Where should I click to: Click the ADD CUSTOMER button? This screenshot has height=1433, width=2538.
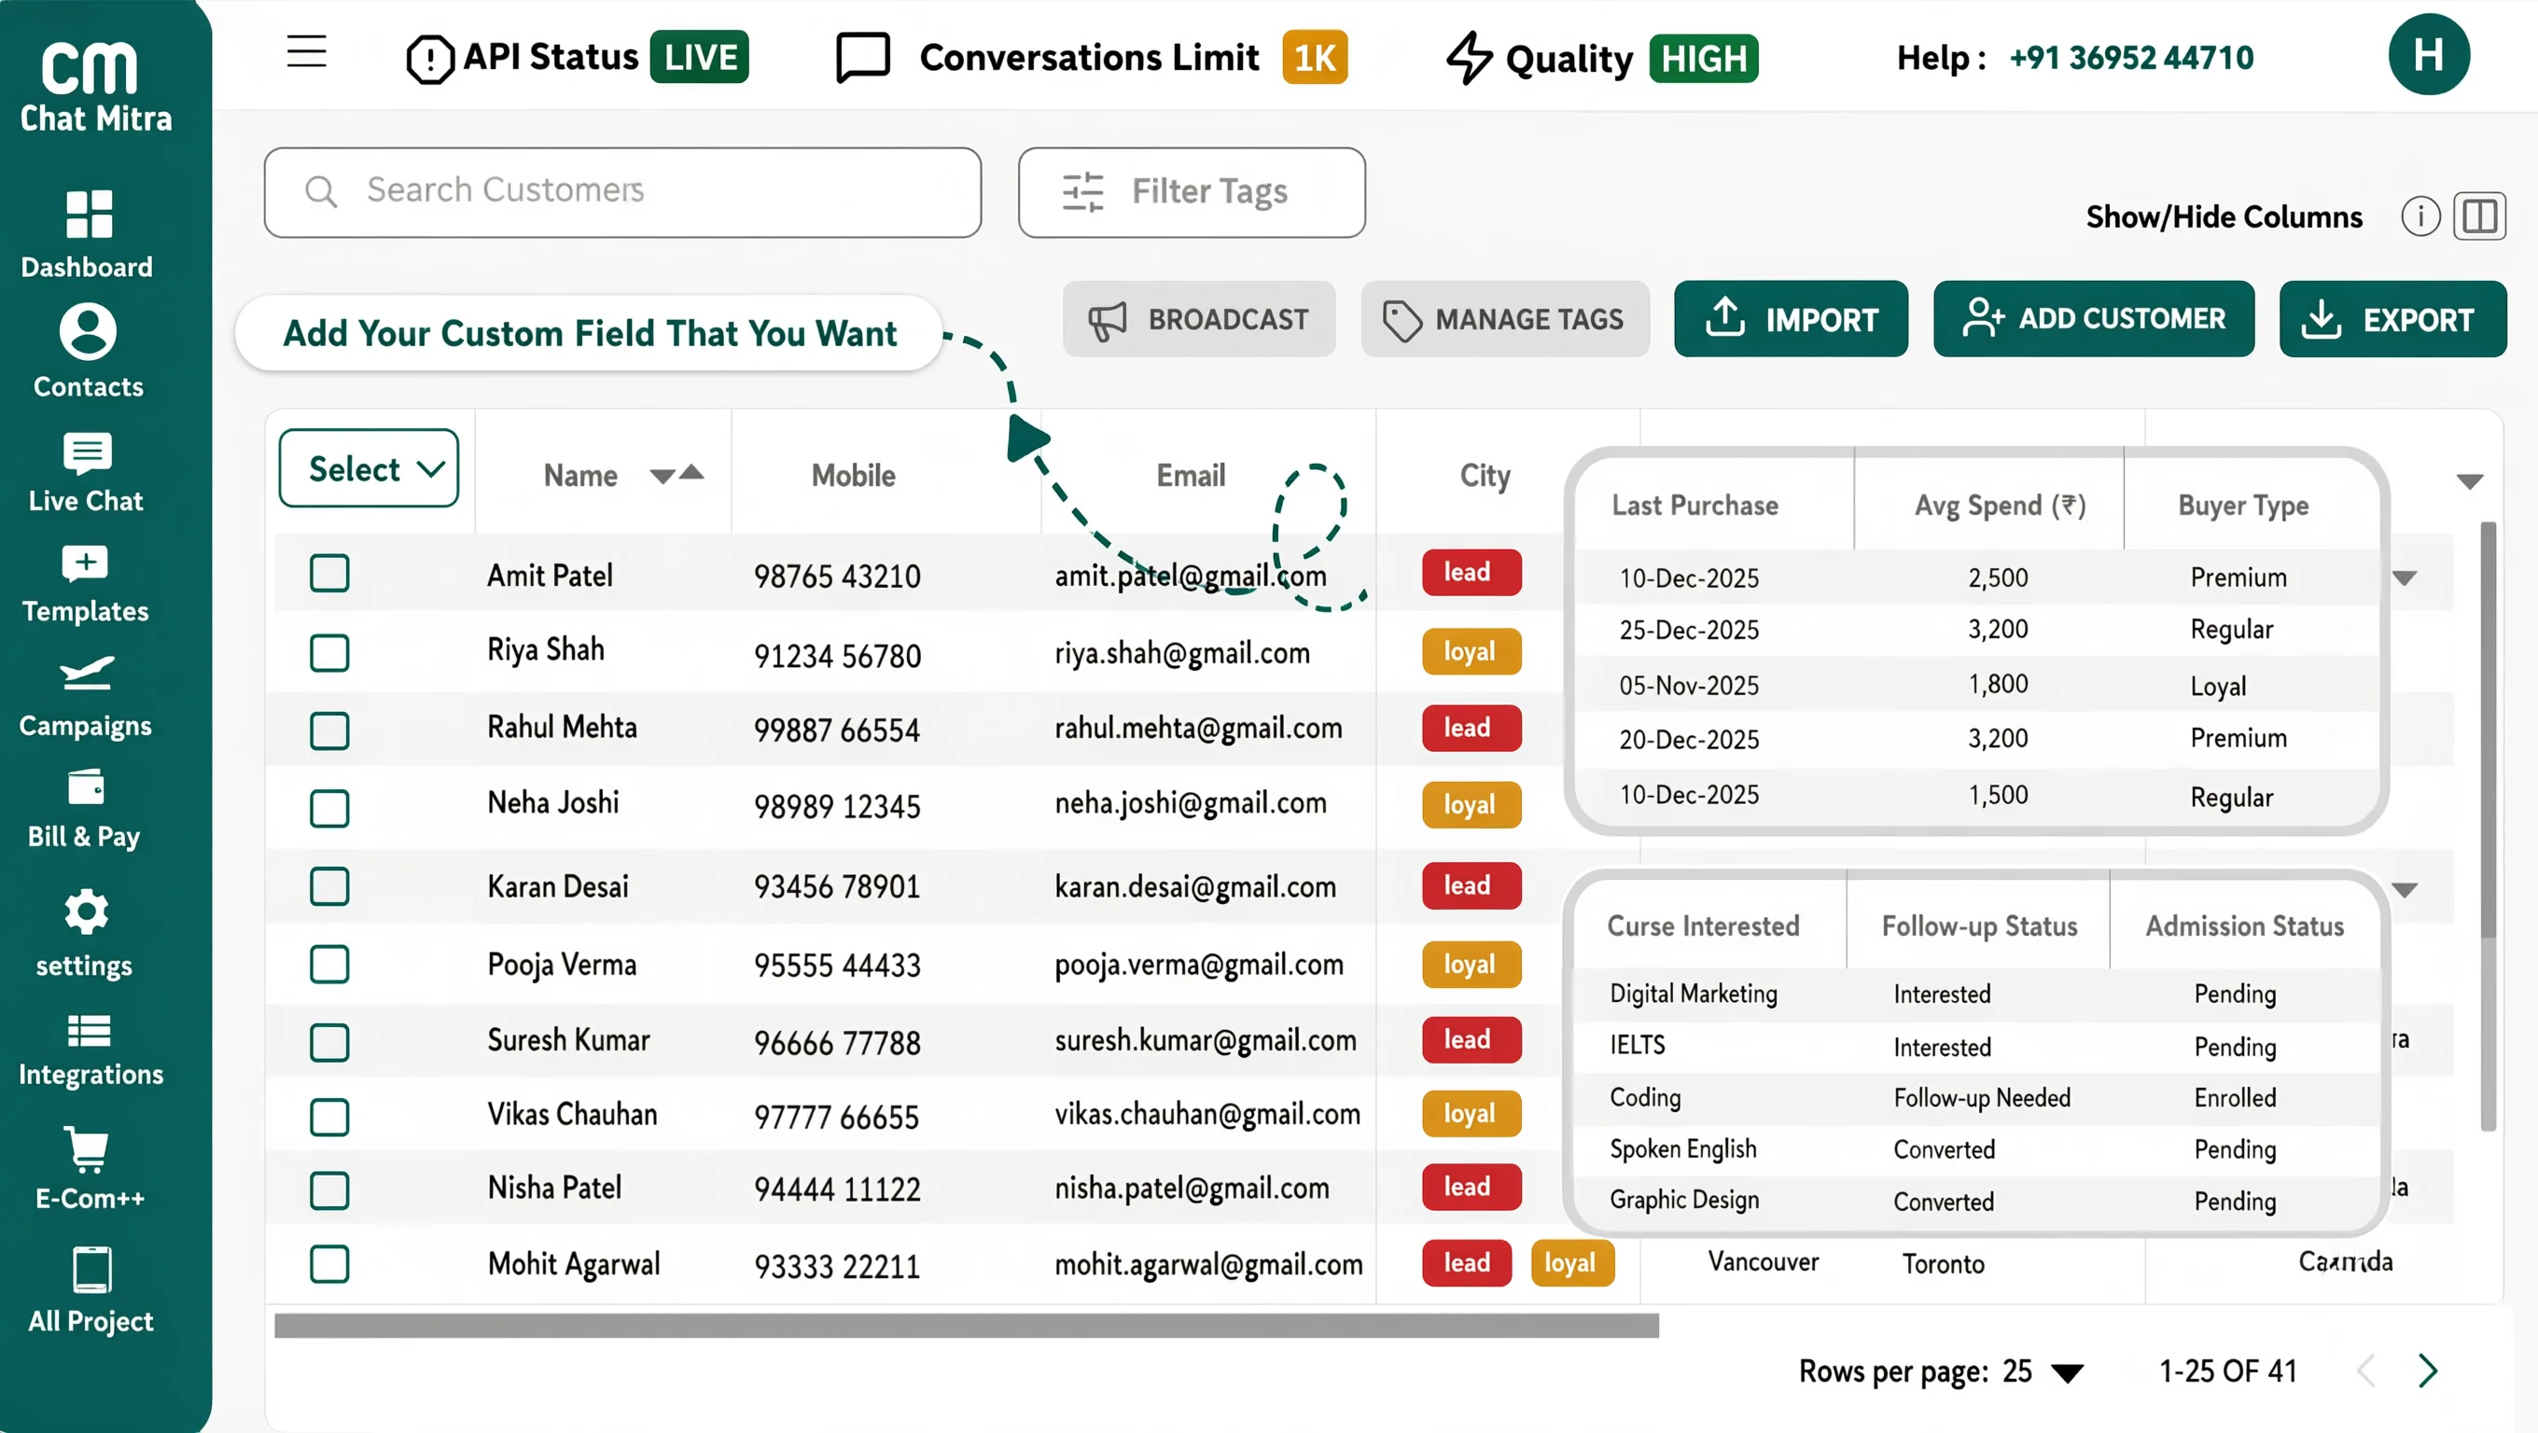pyautogui.click(x=2094, y=319)
